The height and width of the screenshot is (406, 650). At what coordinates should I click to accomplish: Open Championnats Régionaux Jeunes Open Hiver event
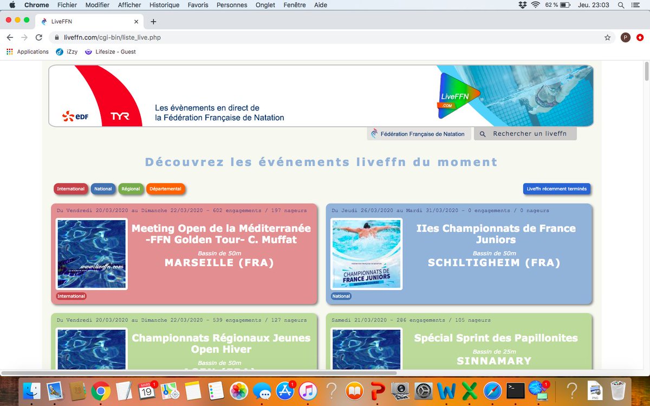221,343
